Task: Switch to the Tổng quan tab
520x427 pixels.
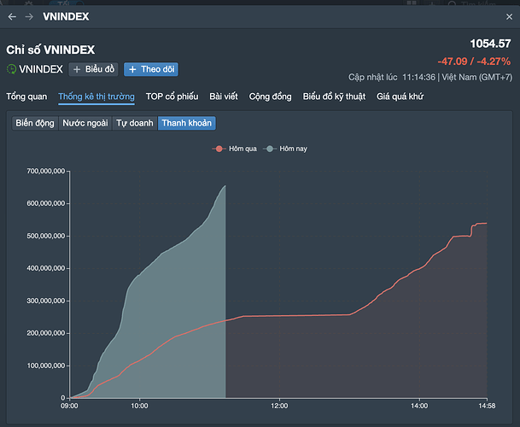Action: pos(26,97)
